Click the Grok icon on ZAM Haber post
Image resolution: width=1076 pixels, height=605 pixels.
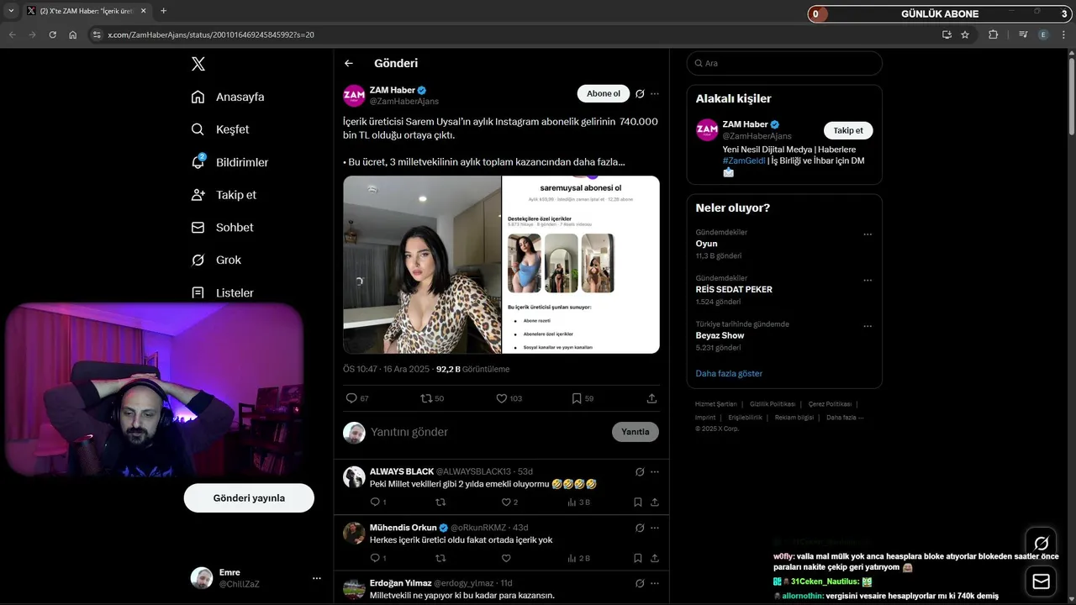click(640, 93)
